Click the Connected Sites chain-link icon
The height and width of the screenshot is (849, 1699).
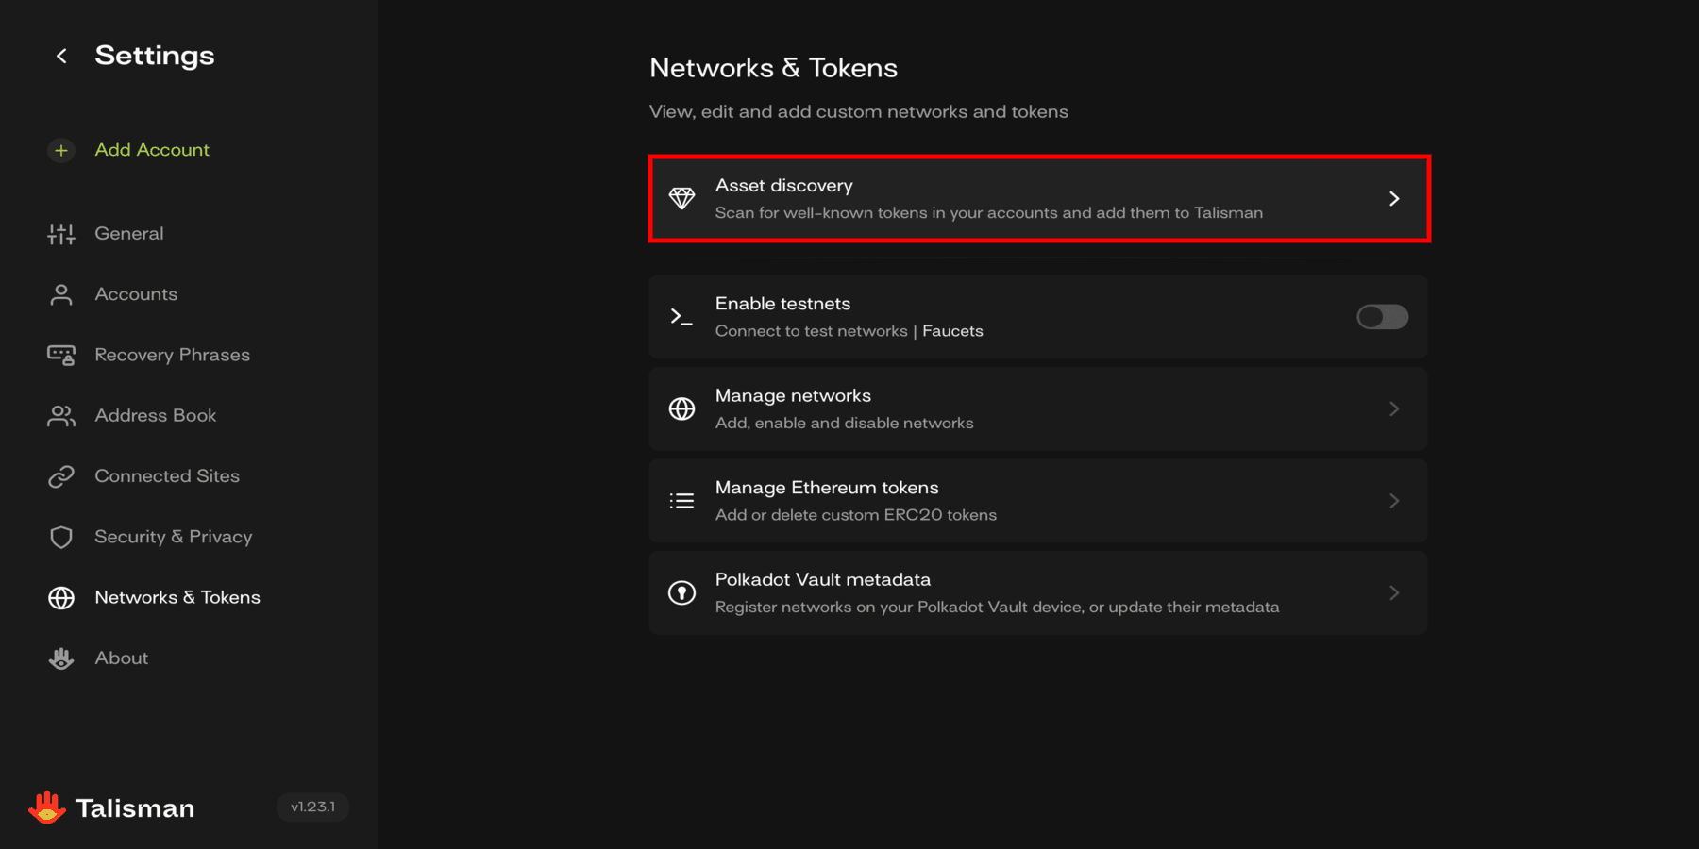click(x=61, y=476)
